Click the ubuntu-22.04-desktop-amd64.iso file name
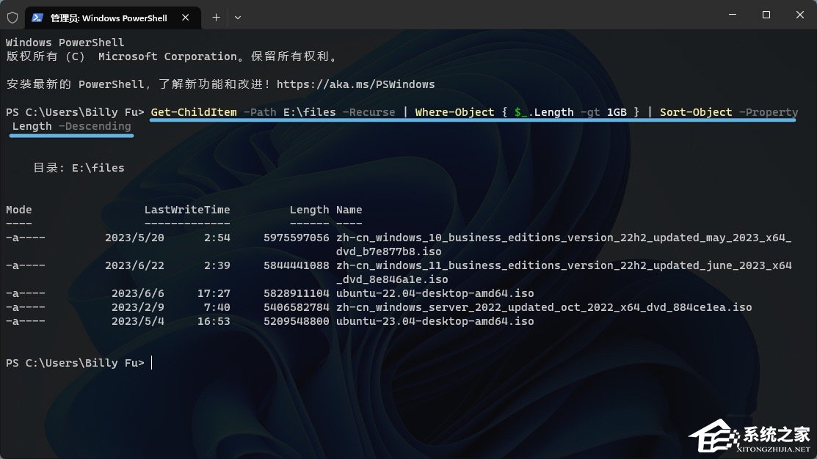Image resolution: width=817 pixels, height=459 pixels. coord(435,293)
